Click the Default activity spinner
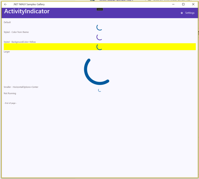The image size is (199, 179). tap(99, 27)
